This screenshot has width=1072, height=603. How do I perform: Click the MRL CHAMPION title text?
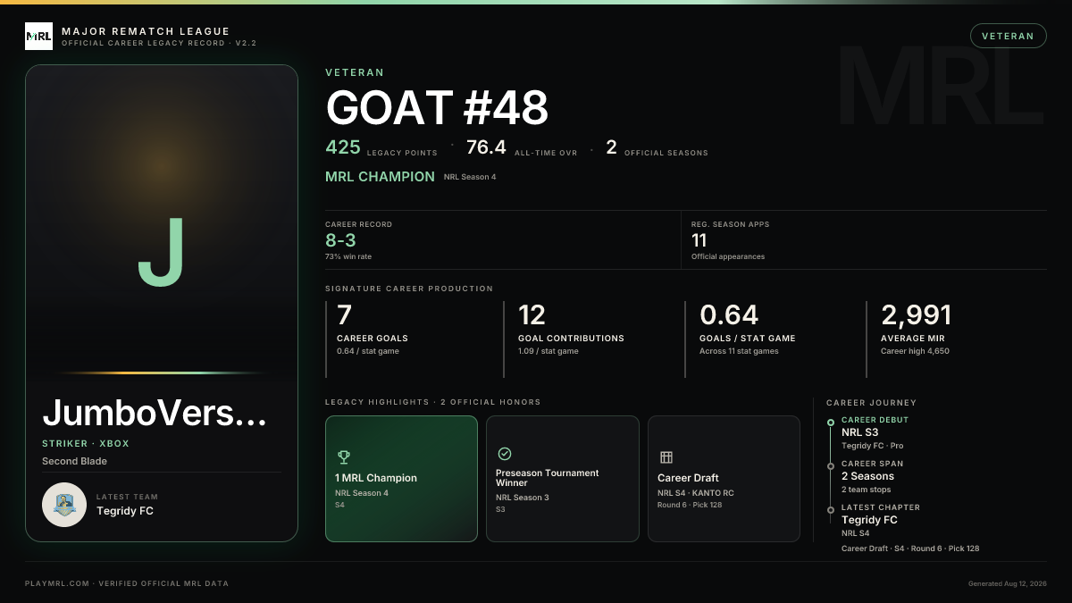pyautogui.click(x=380, y=177)
